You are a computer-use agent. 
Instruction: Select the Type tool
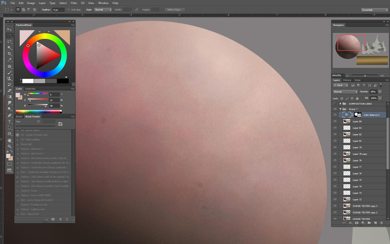pyautogui.click(x=10, y=121)
